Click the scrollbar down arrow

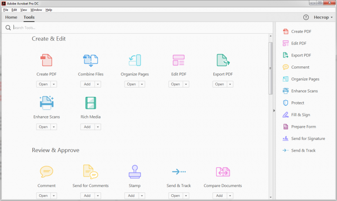pyautogui.click(x=270, y=197)
